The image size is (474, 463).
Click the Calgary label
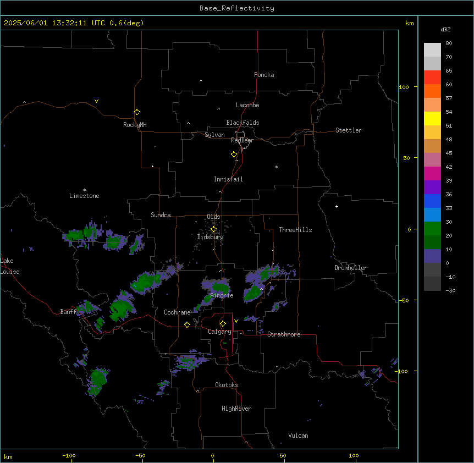[219, 332]
